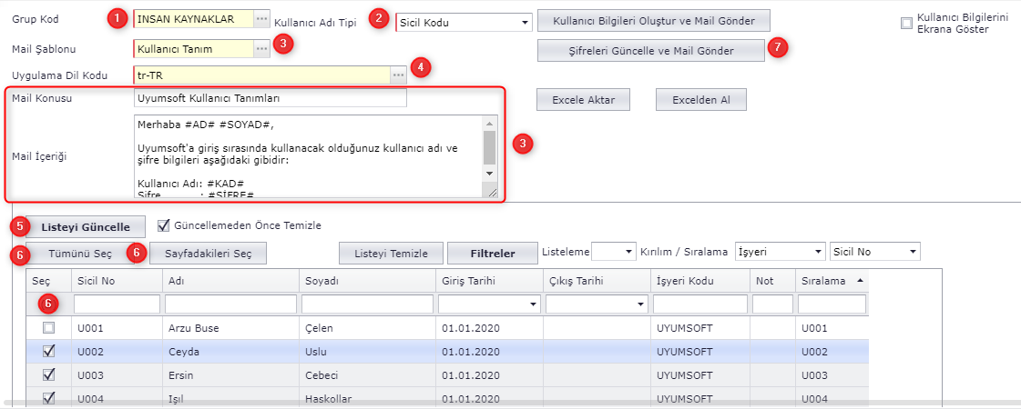Viewport: 1021px width, 409px height.
Task: Click the Mail Konusu text field
Action: [x=270, y=98]
